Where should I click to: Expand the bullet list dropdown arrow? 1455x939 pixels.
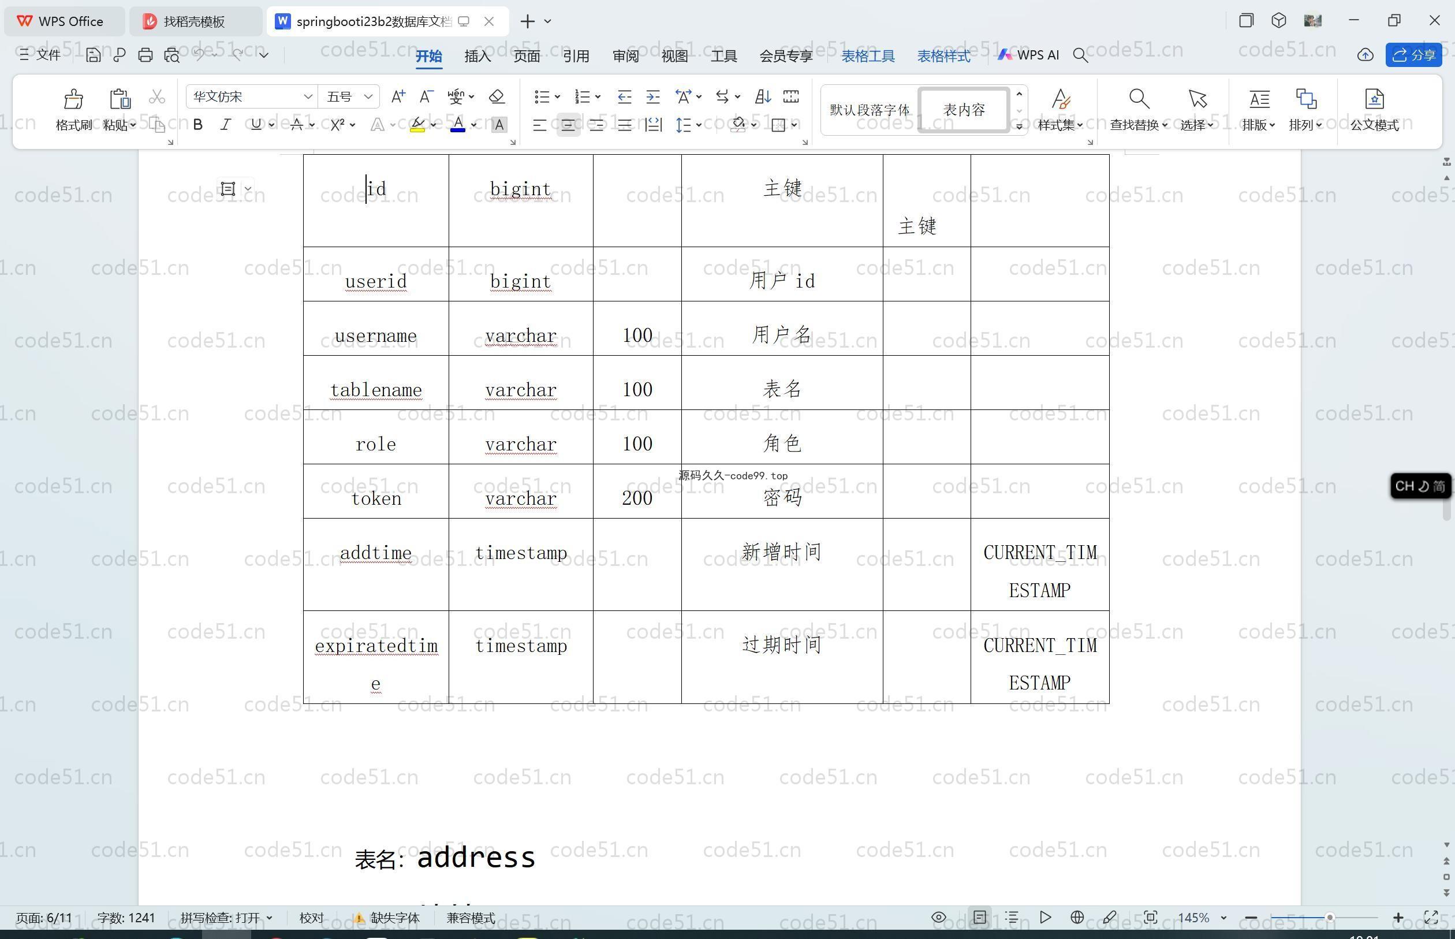pyautogui.click(x=557, y=96)
